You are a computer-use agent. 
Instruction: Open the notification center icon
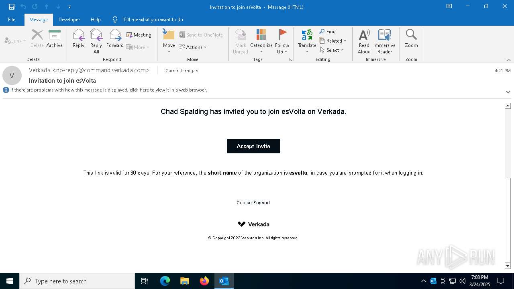point(501,281)
